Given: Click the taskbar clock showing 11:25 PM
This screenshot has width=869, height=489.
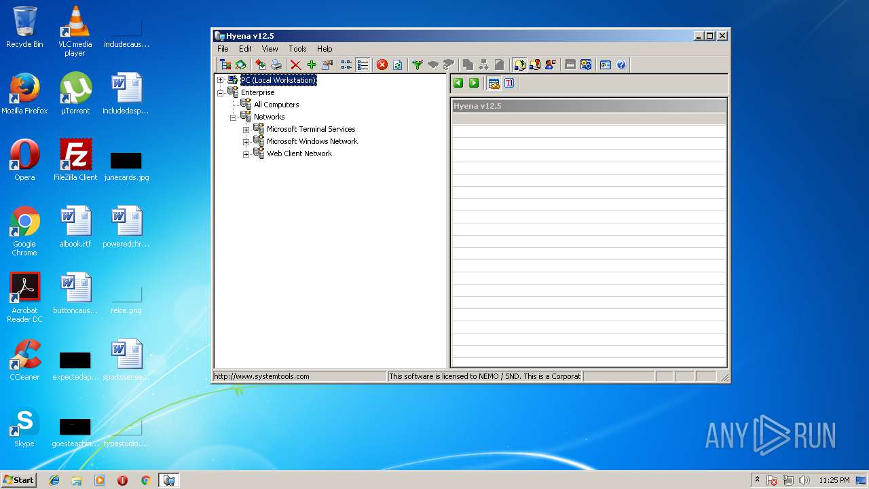Looking at the screenshot, I should [x=834, y=480].
